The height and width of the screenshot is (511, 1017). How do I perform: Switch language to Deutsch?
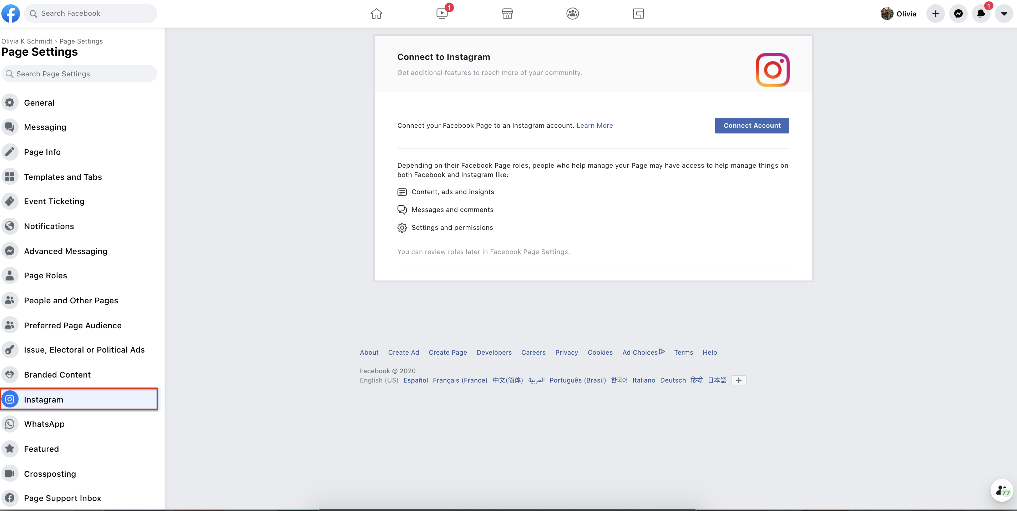click(673, 380)
